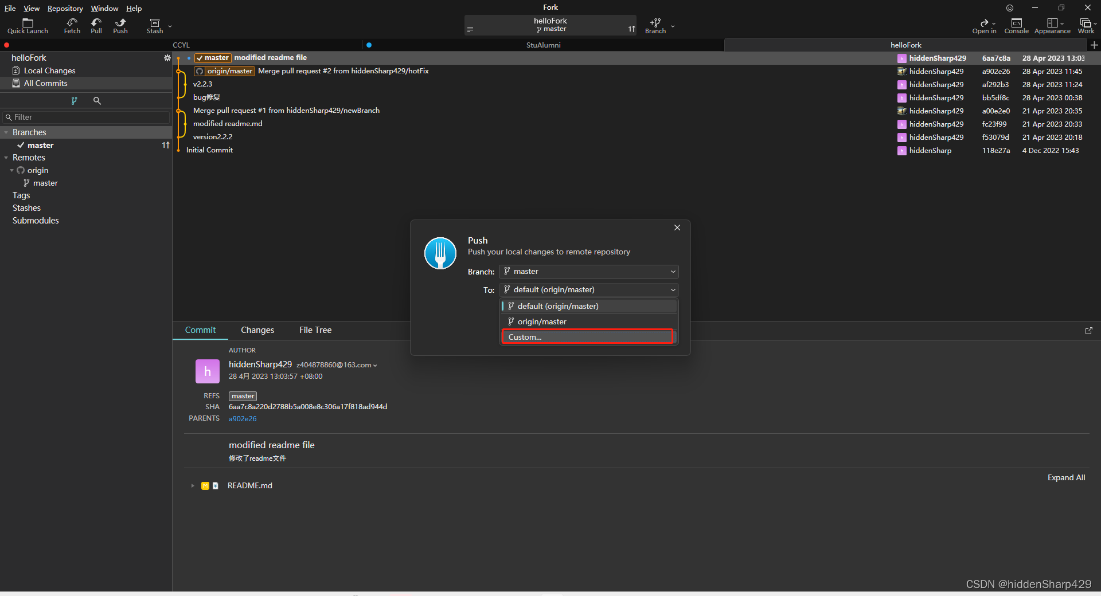Collapse the Remotes section
Image resolution: width=1101 pixels, height=596 pixels.
(x=6, y=158)
